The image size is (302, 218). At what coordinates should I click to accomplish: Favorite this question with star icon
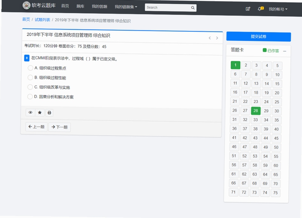(40, 113)
